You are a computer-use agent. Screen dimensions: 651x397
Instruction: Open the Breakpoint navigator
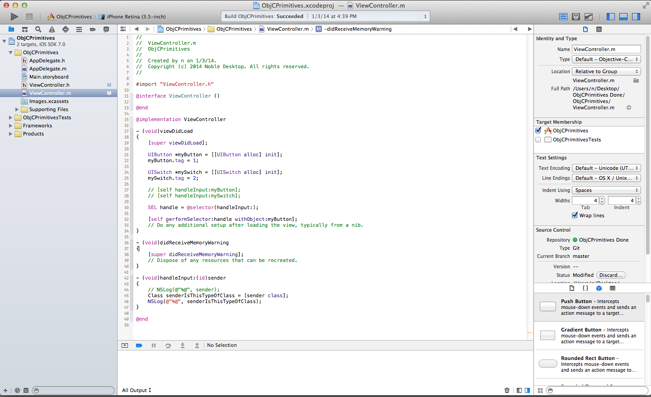pyautogui.click(x=93, y=29)
